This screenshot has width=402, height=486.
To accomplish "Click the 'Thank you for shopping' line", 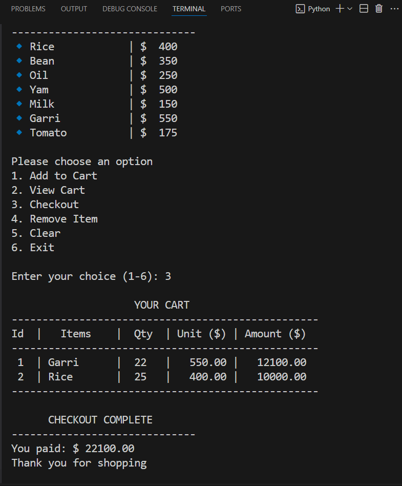I will (79, 463).
